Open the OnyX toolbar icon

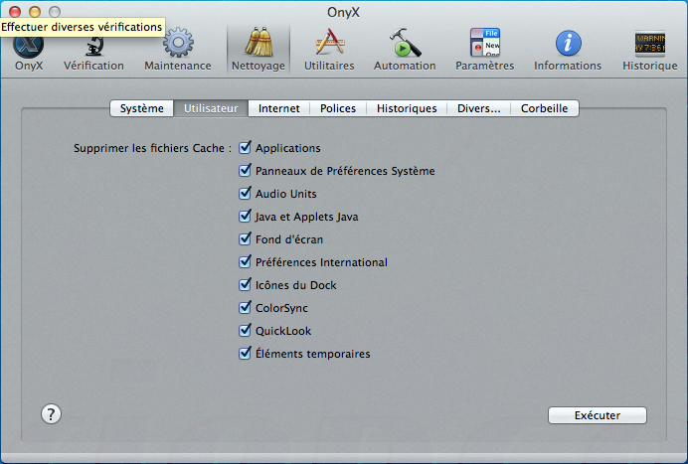click(29, 51)
